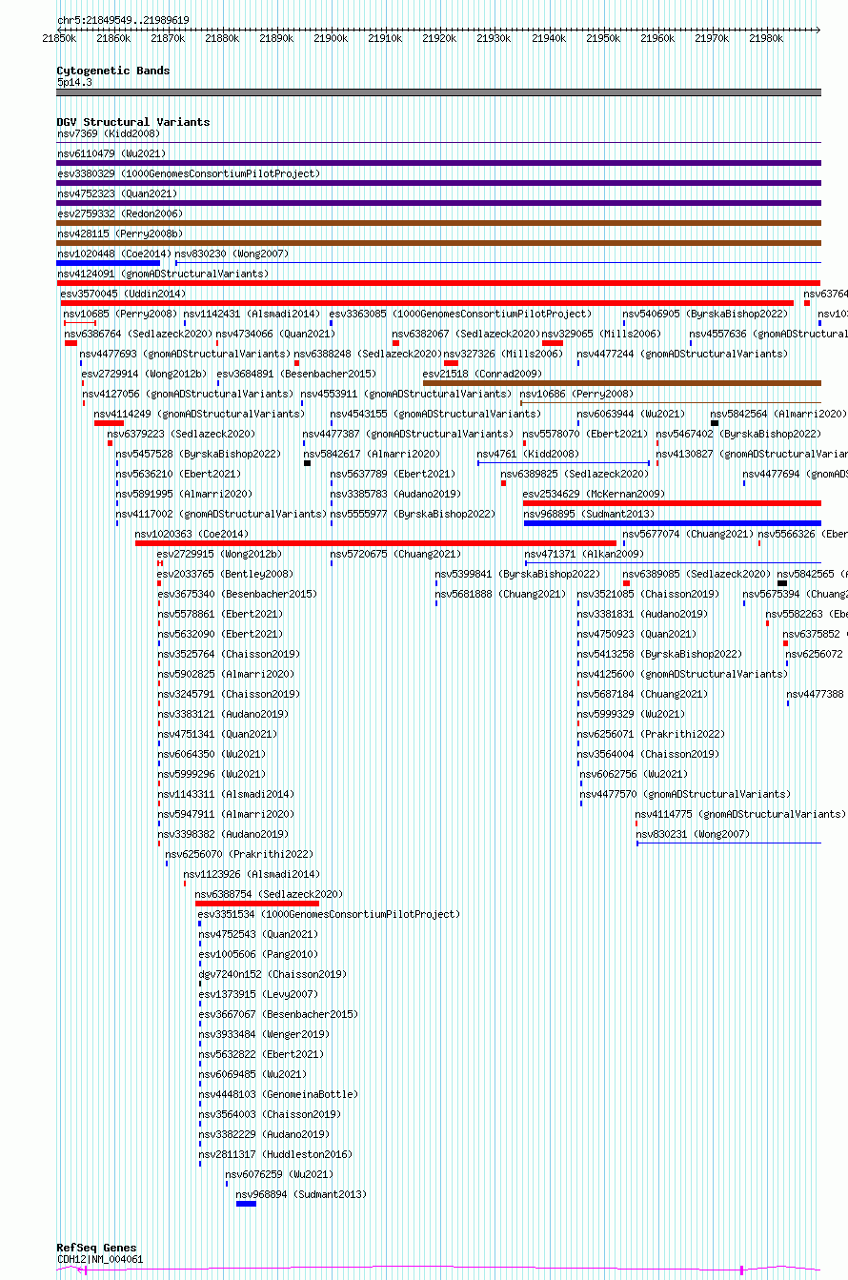Click the 21950k ruler tick label
This screenshot has height=1280, width=848.
(603, 38)
